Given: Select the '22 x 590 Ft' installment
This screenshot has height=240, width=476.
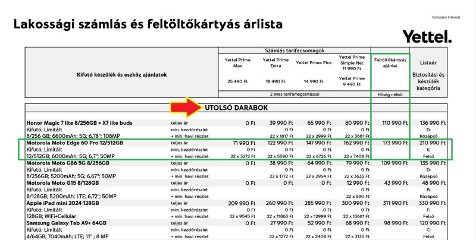Looking at the screenshot, I should pyautogui.click(x=358, y=197).
